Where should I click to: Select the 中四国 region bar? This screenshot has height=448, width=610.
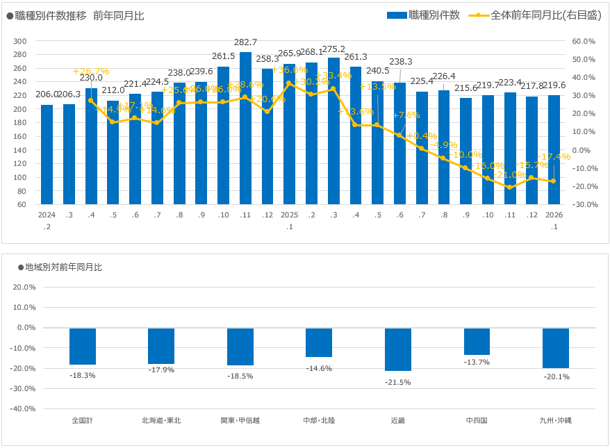477,341
